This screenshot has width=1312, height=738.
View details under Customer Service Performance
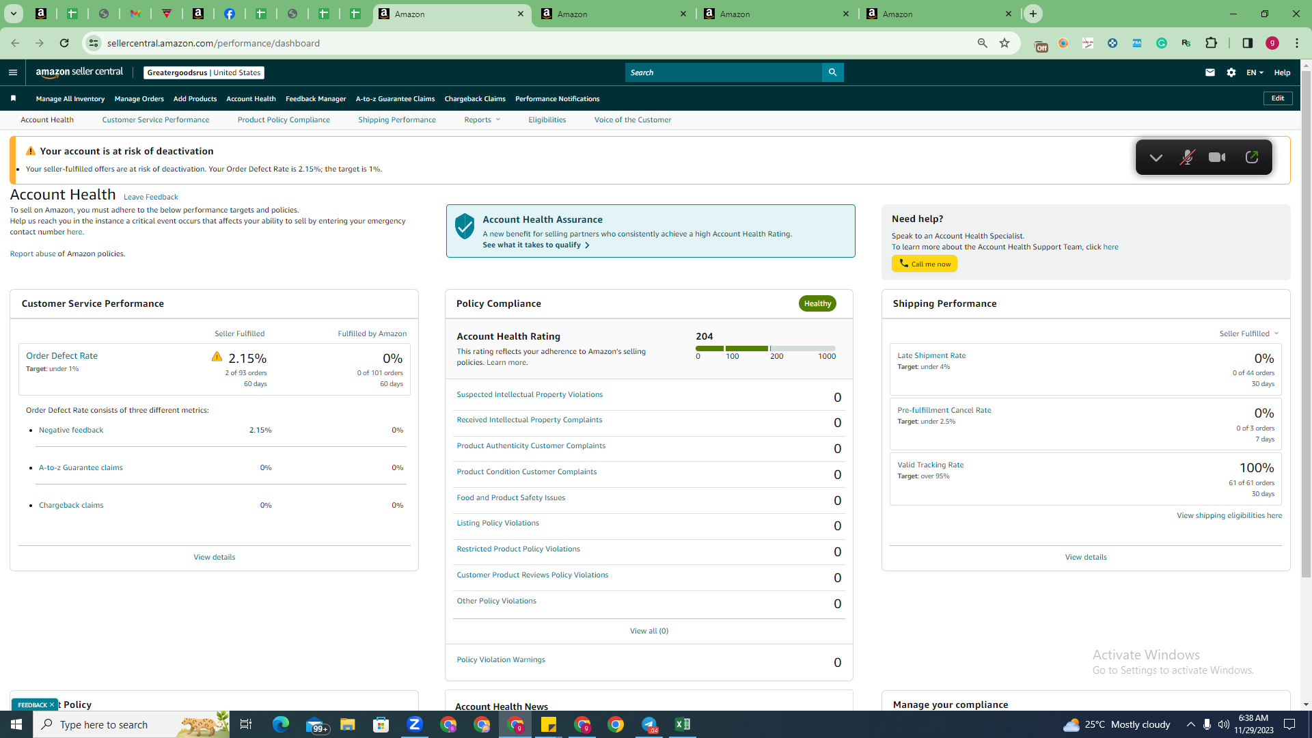coord(214,557)
